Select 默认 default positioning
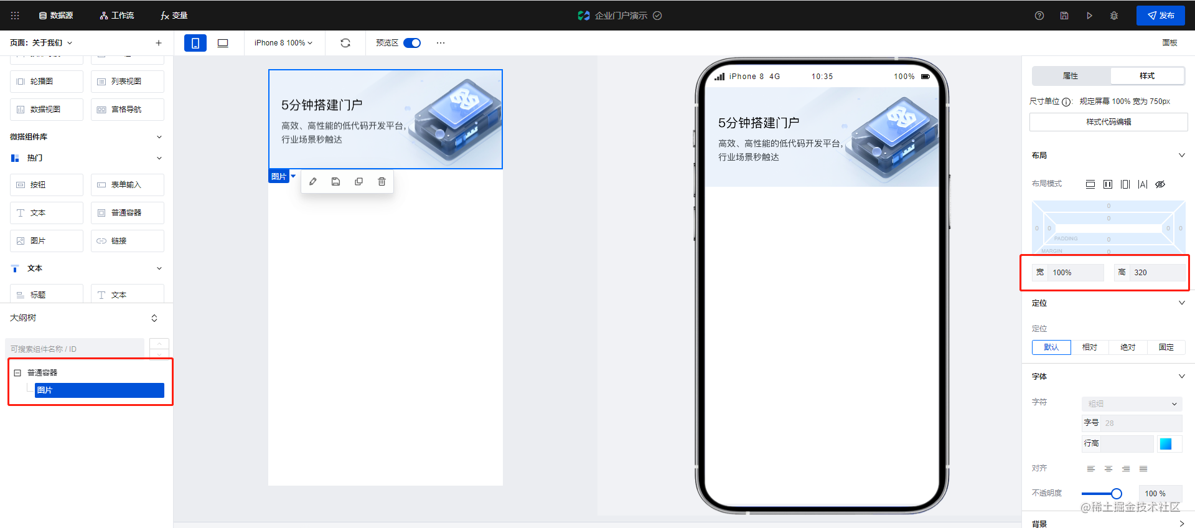This screenshot has width=1195, height=528. (1051, 347)
